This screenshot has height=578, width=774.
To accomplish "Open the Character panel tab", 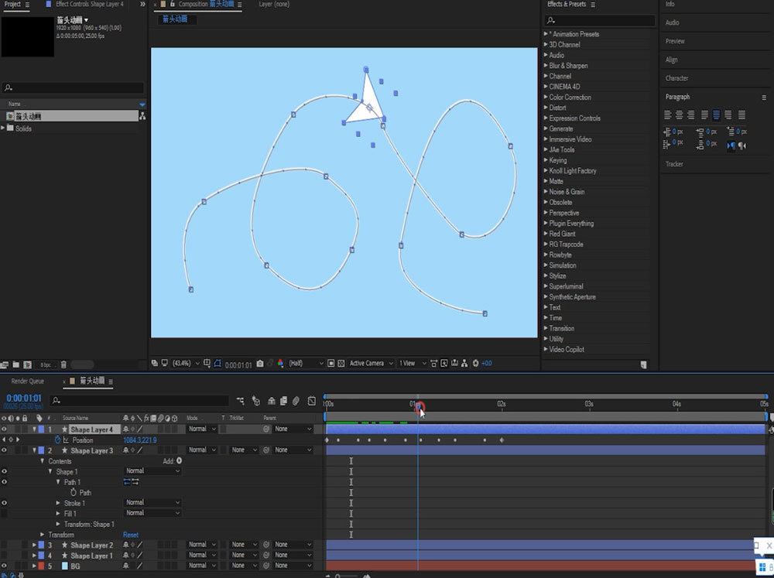I will [676, 78].
